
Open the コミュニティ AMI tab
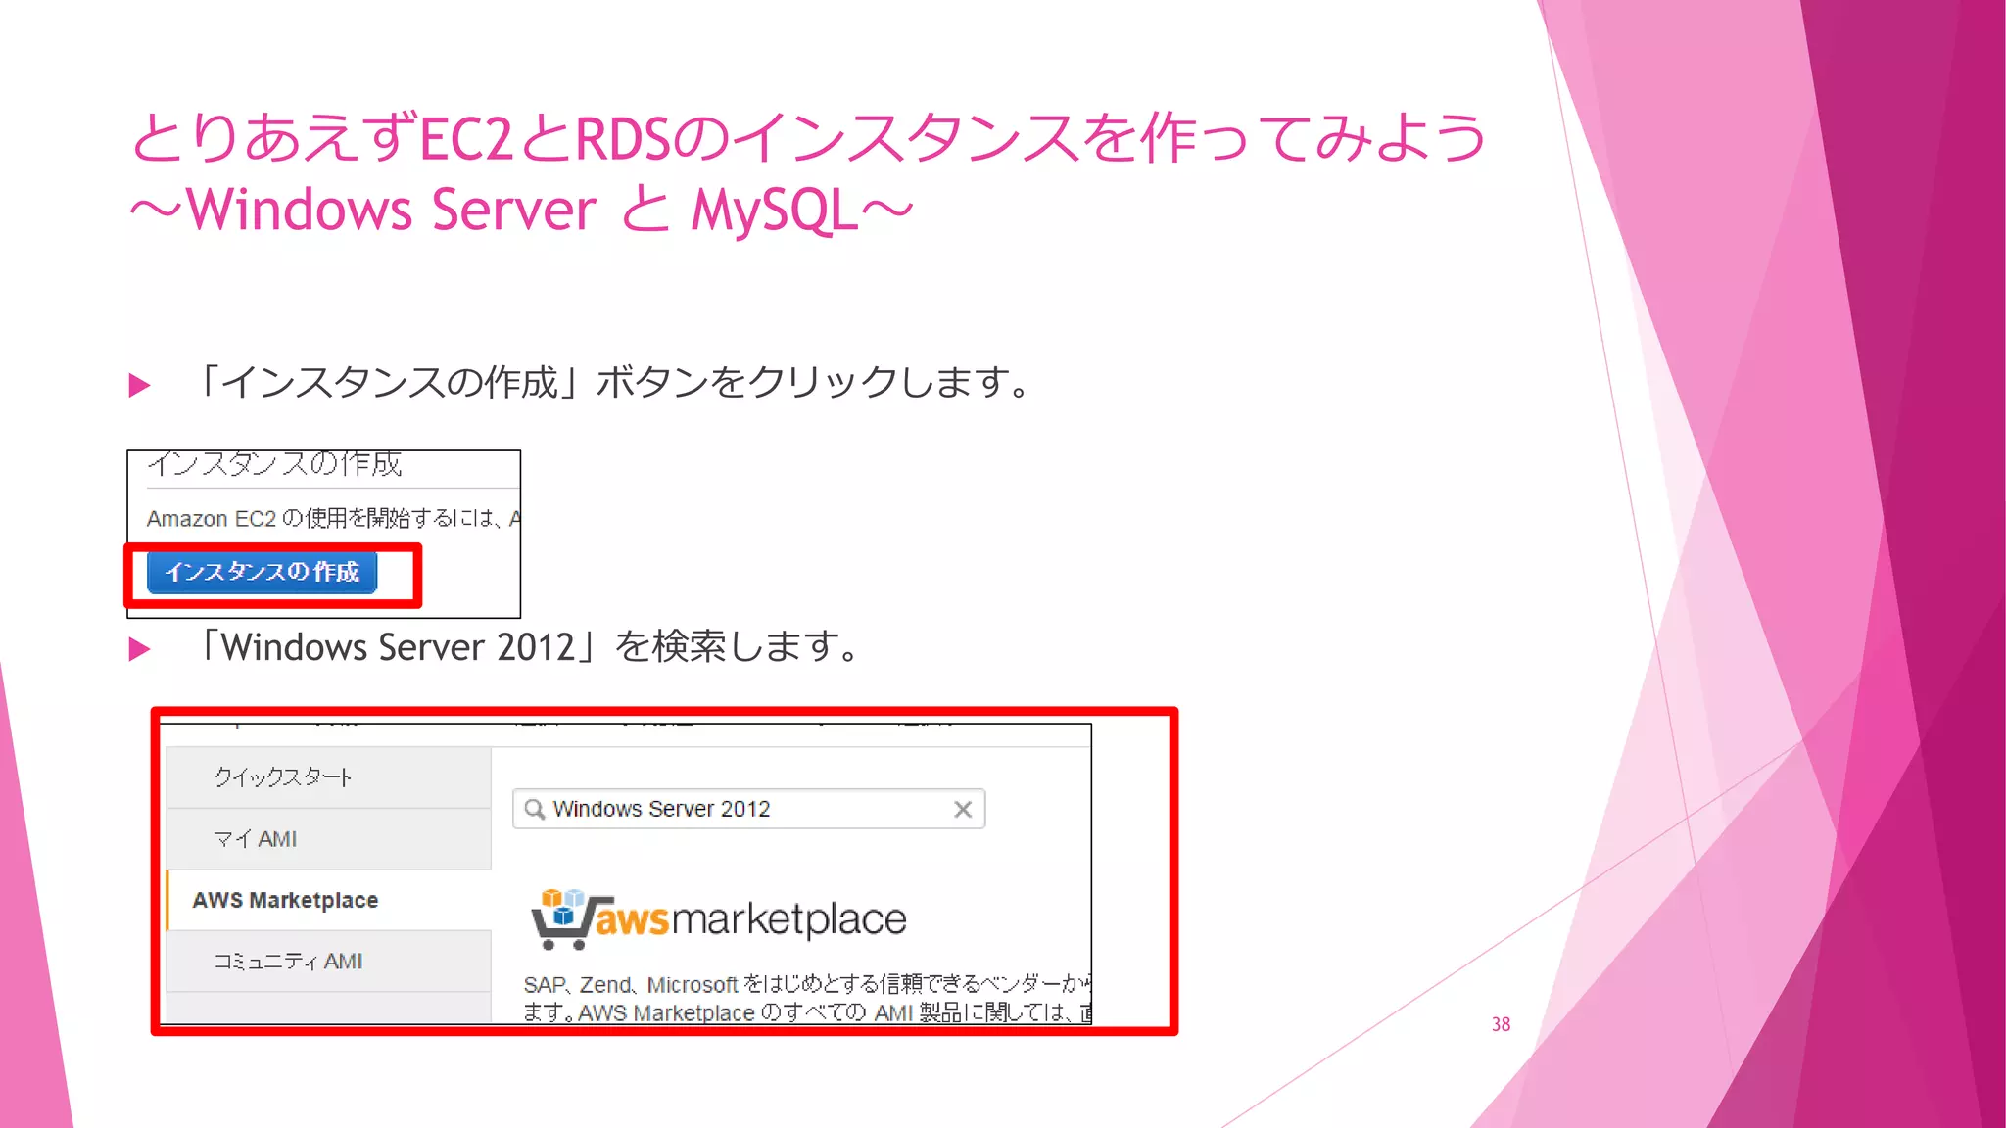point(329,962)
